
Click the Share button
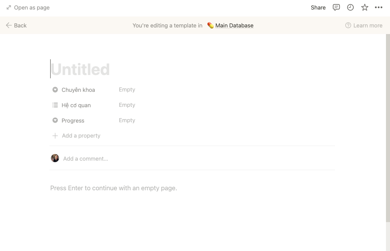click(318, 7)
